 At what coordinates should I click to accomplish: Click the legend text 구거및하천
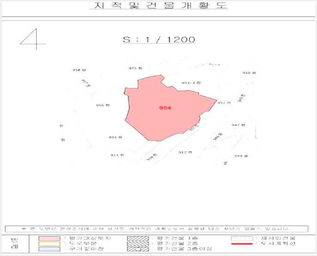click(86, 249)
